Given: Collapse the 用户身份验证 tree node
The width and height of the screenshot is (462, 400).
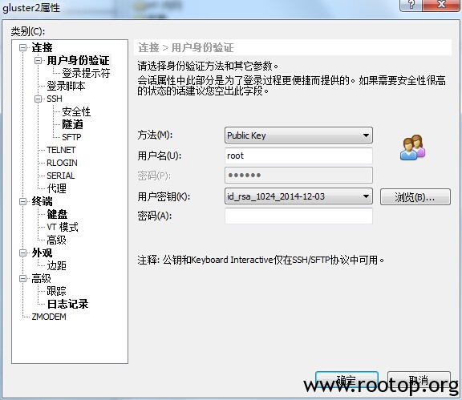Looking at the screenshot, I should pos(38,60).
